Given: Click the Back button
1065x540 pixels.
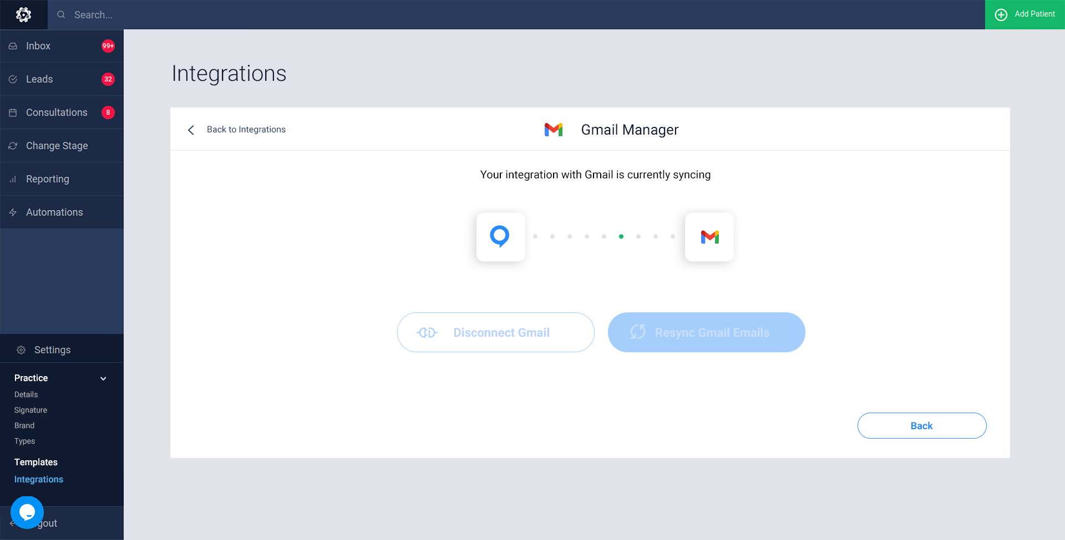Looking at the screenshot, I should point(922,425).
